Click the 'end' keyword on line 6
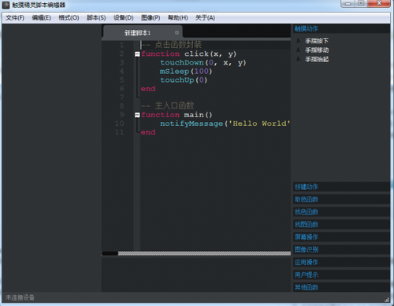This screenshot has height=306, width=394. (x=148, y=89)
